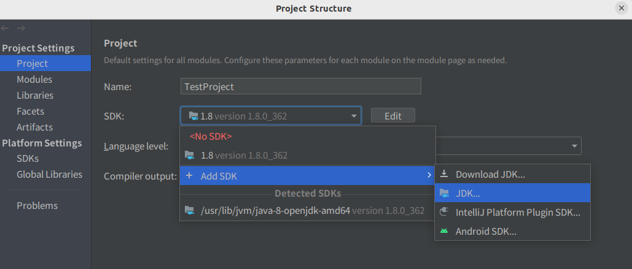Expand the Language level dropdown arrow
The height and width of the screenshot is (269, 632).
(x=574, y=146)
